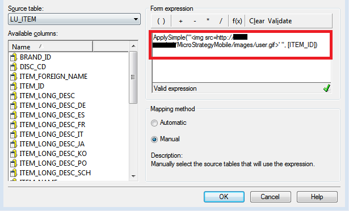Screen dimensions: 349x211
Task: Select the ITEM_FOREIGN_NAME column icon
Action: 14,77
